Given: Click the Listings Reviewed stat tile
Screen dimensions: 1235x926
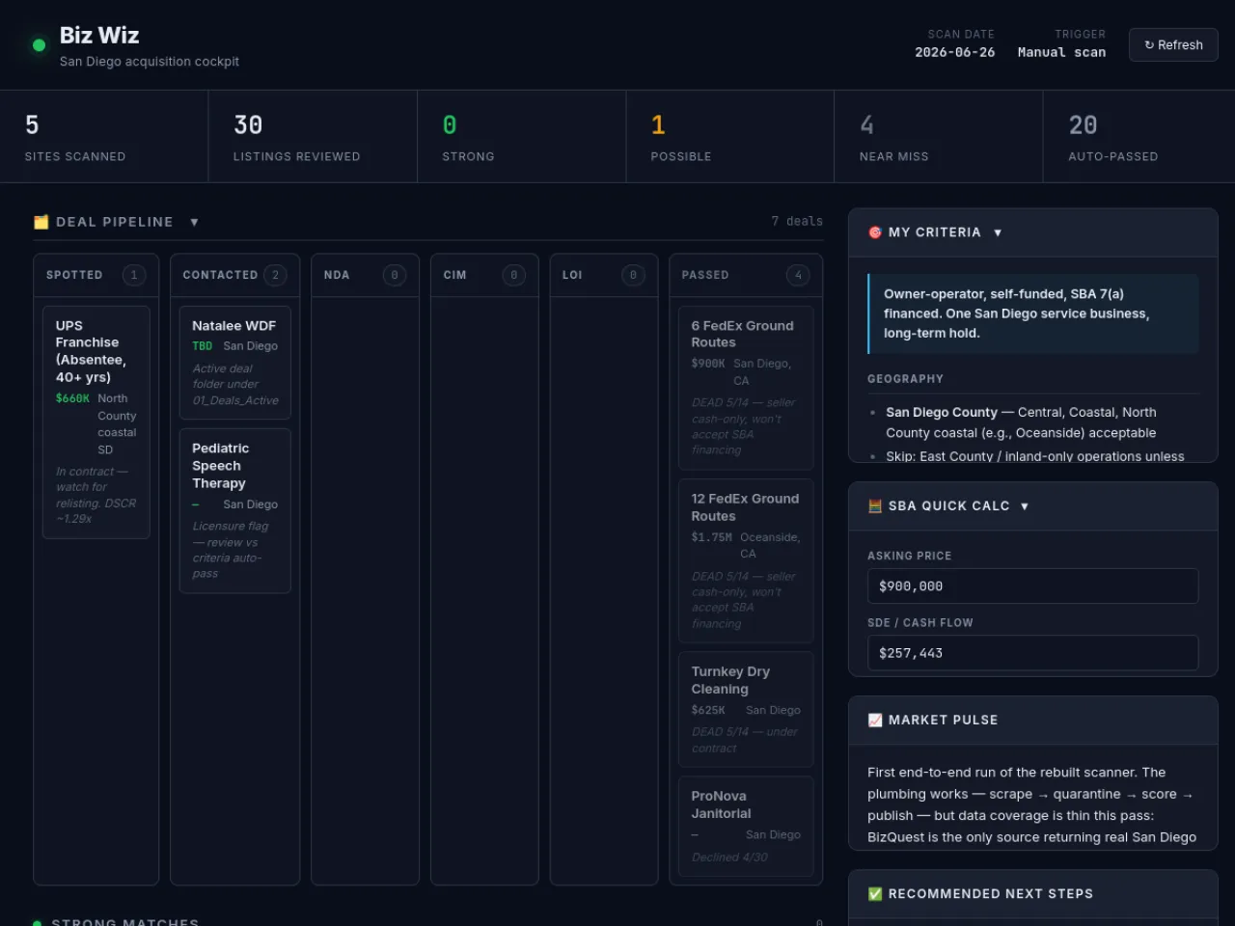Looking at the screenshot, I should coord(313,137).
